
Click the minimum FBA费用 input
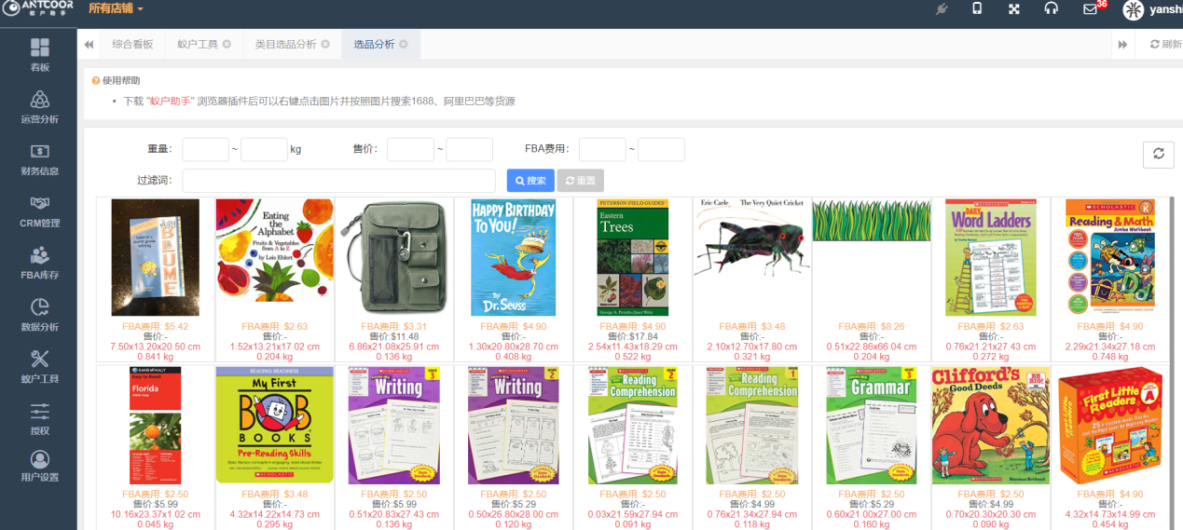click(602, 149)
